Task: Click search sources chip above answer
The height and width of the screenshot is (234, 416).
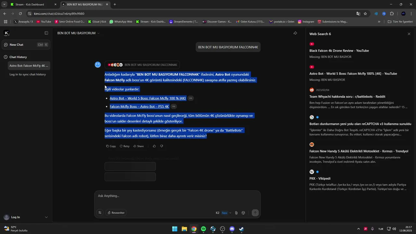Action: click(x=142, y=65)
